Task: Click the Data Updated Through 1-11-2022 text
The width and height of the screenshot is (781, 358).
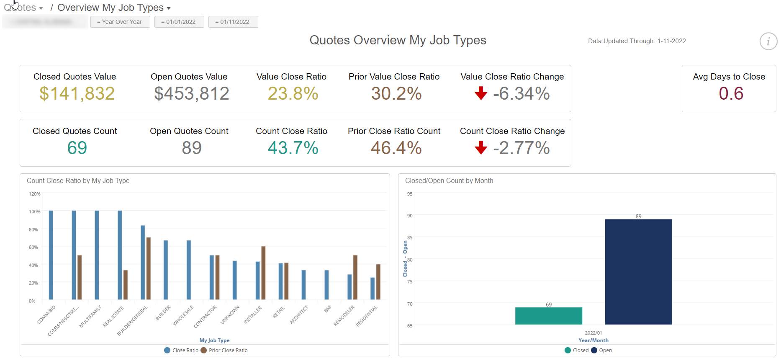Action: click(x=637, y=41)
